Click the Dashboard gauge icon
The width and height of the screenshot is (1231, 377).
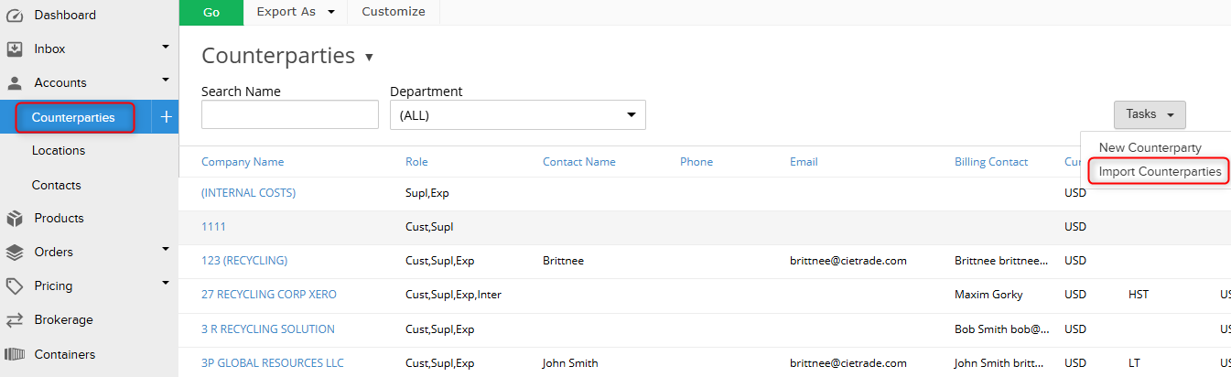(x=15, y=15)
